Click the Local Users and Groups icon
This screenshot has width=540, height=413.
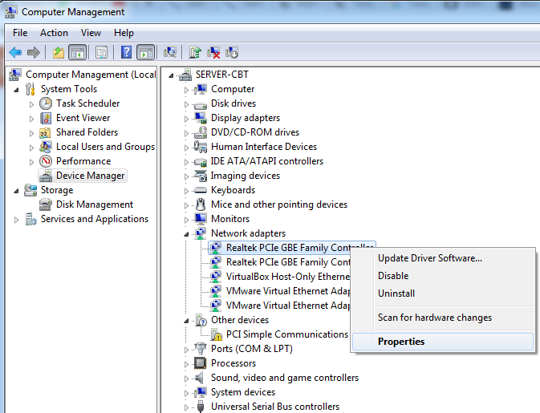coord(46,147)
